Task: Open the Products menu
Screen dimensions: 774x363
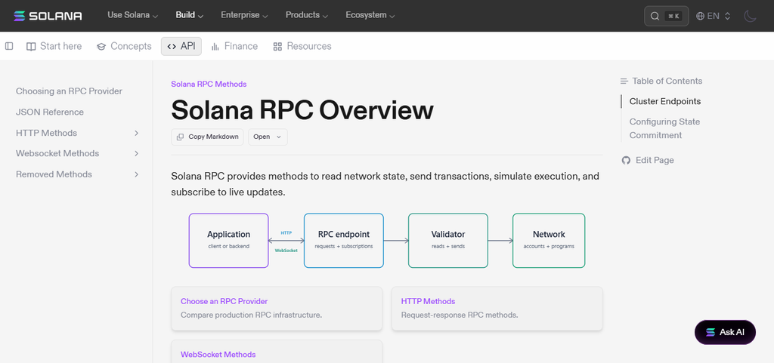Action: pyautogui.click(x=307, y=15)
